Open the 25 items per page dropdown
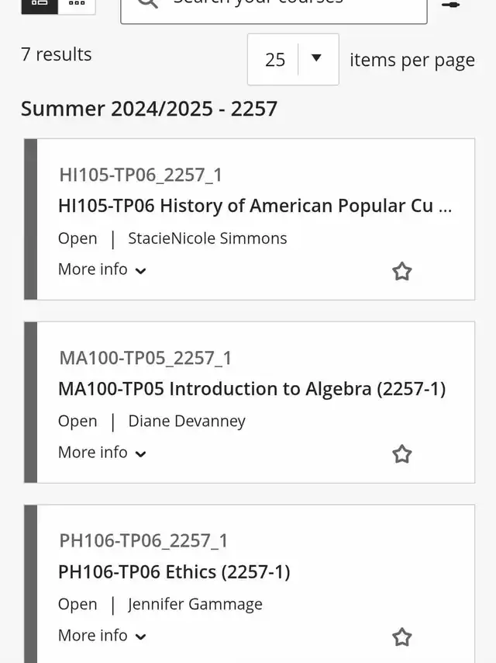This screenshot has height=663, width=496. (x=293, y=59)
